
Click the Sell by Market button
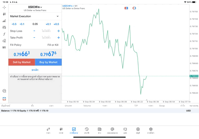pyautogui.click(x=22, y=62)
